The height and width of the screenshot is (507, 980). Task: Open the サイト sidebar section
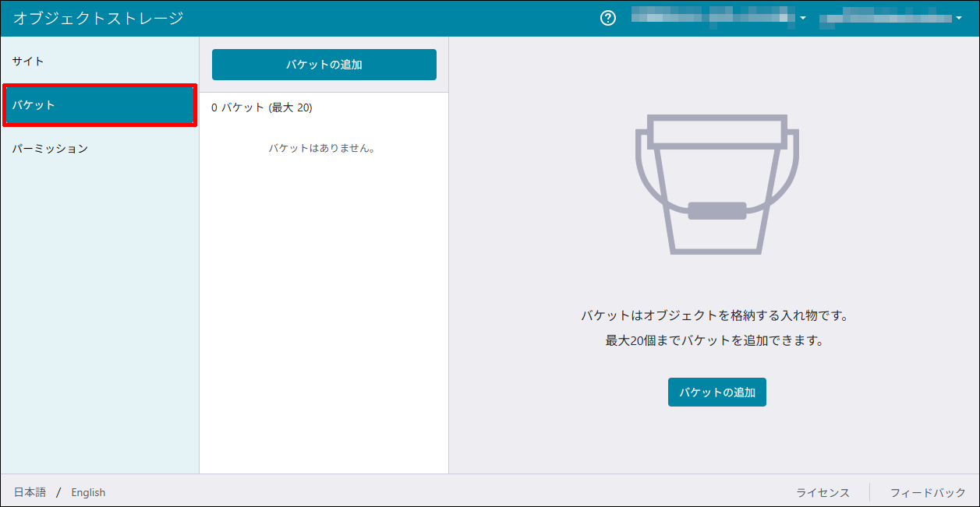[29, 61]
